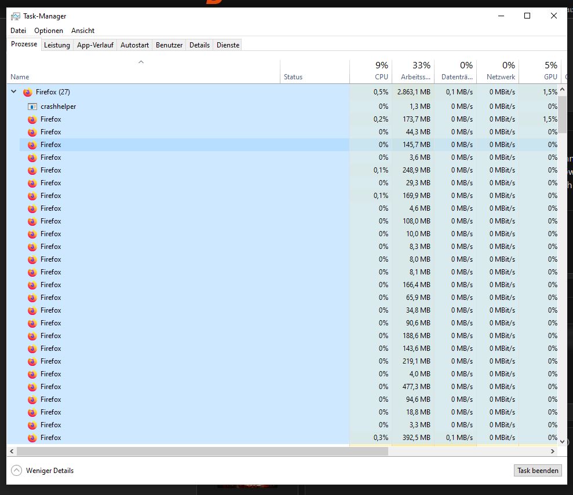Switch to the Details tab
This screenshot has height=495, width=573.
coord(199,45)
